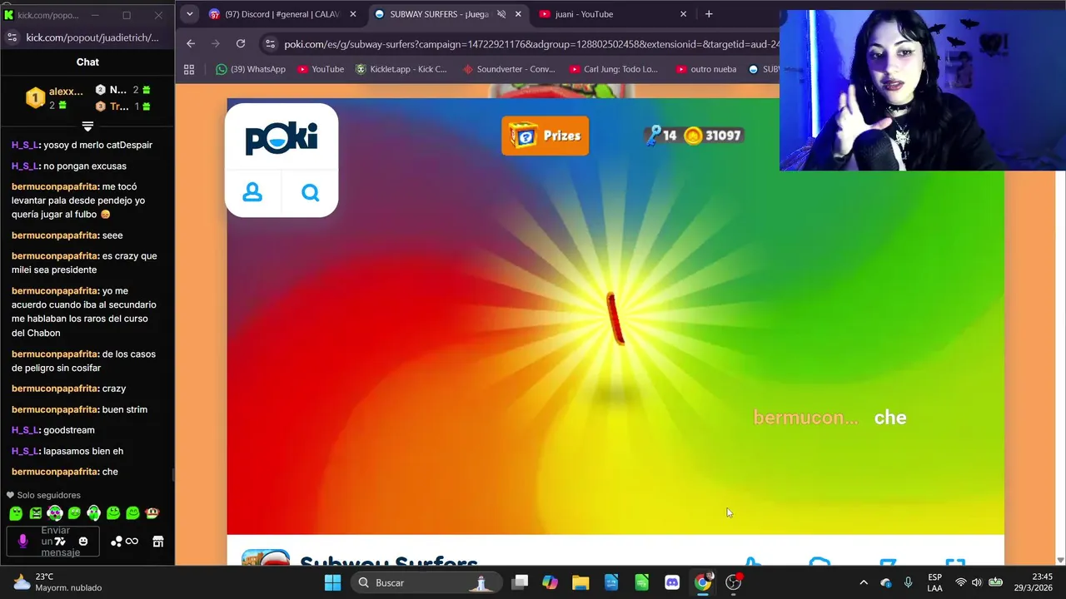Open the WhatsApp bookmark
1066x599 pixels.
[250, 69]
